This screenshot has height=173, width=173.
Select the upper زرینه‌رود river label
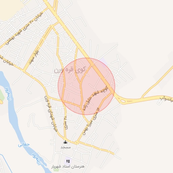tap(8, 94)
